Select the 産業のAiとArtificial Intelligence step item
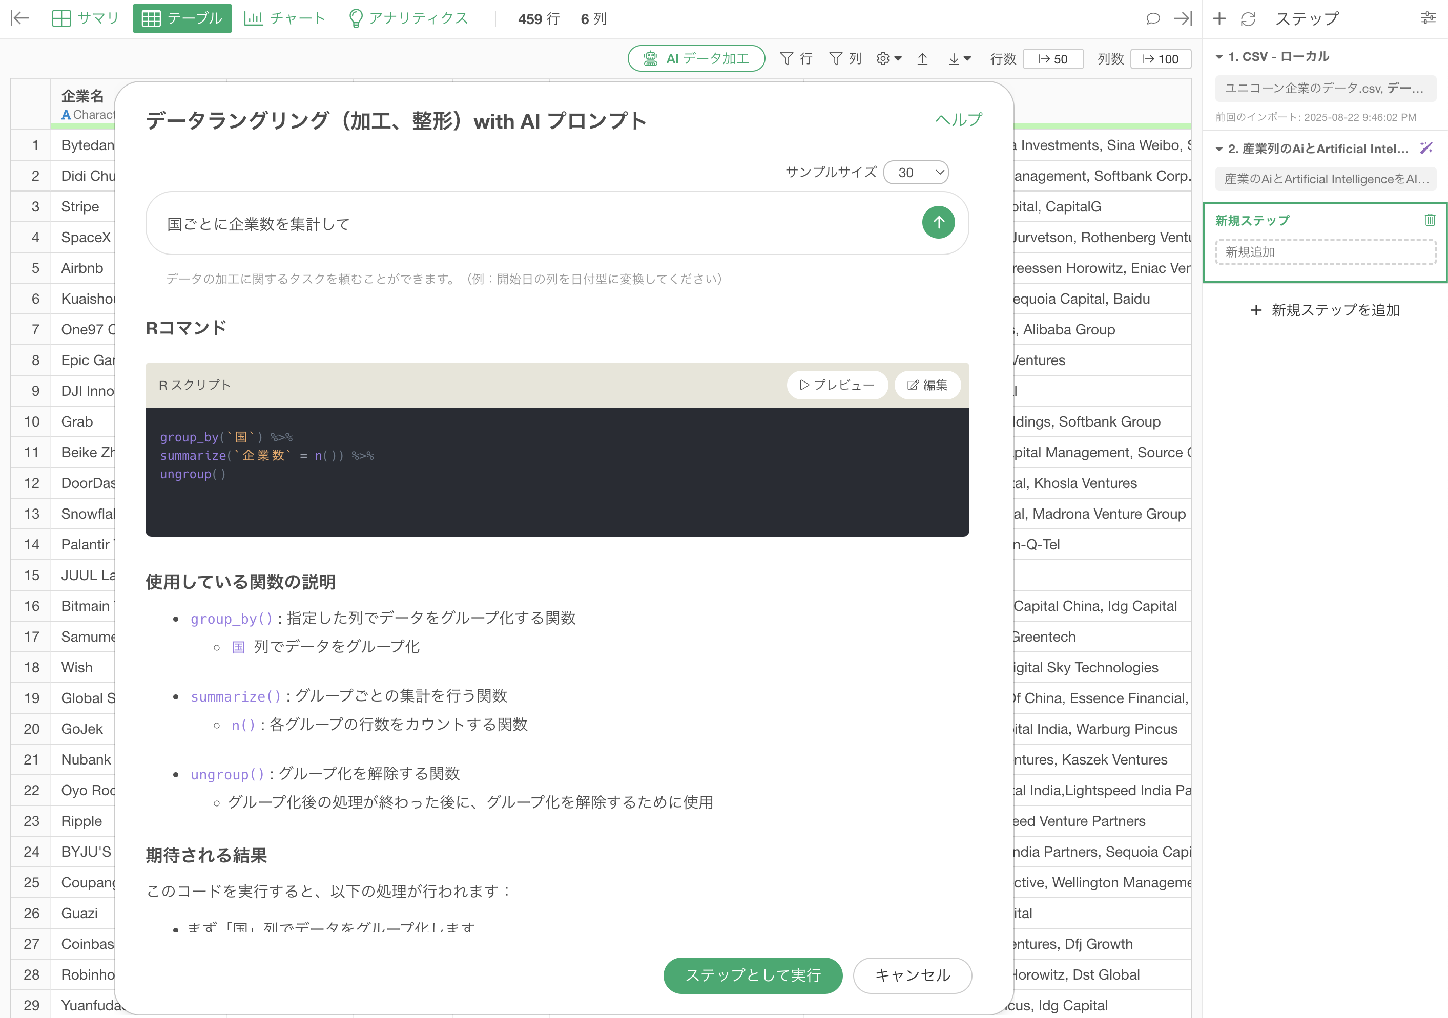Image resolution: width=1448 pixels, height=1018 pixels. [x=1325, y=179]
